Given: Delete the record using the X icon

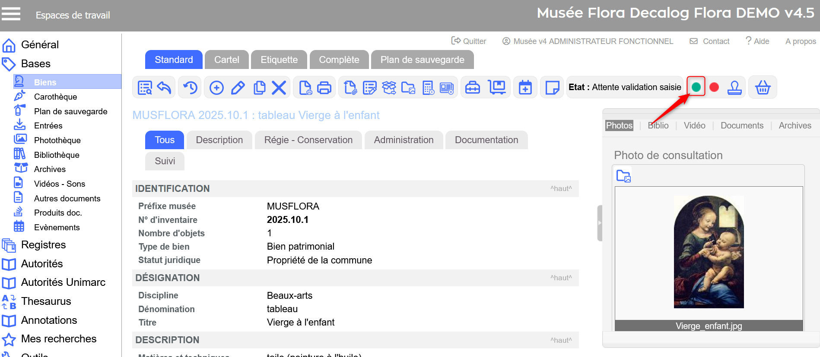Looking at the screenshot, I should point(279,88).
